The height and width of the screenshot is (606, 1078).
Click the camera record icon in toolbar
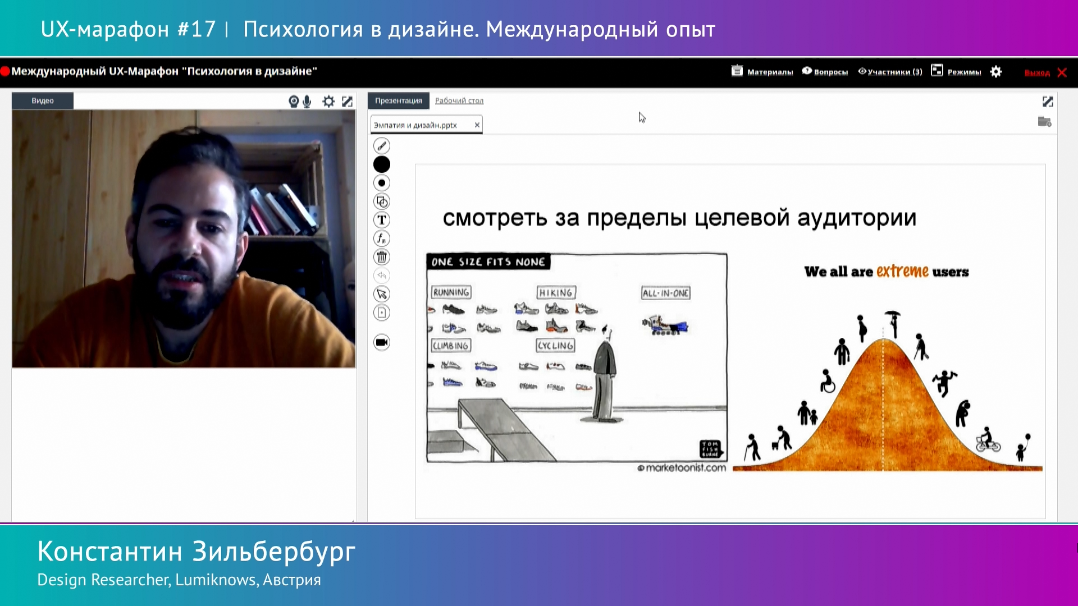[382, 342]
